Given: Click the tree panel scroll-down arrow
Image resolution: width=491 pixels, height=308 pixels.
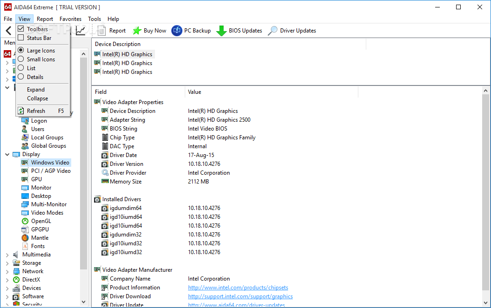Looking at the screenshot, I should (x=83, y=302).
